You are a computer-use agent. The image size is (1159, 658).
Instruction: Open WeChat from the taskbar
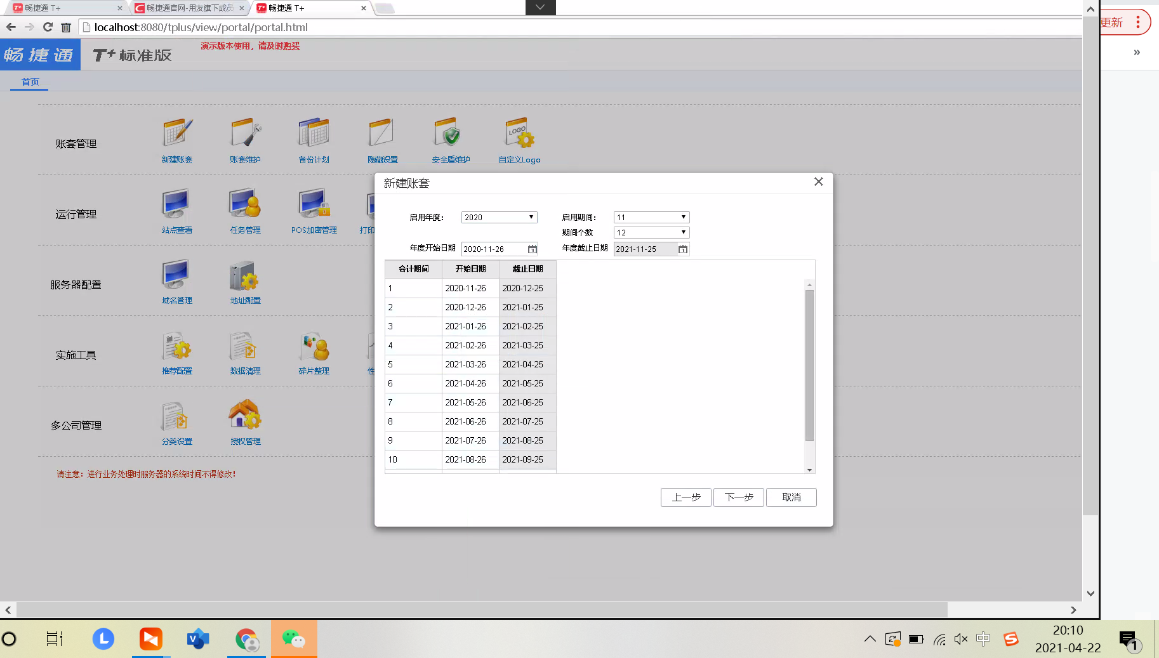point(294,639)
